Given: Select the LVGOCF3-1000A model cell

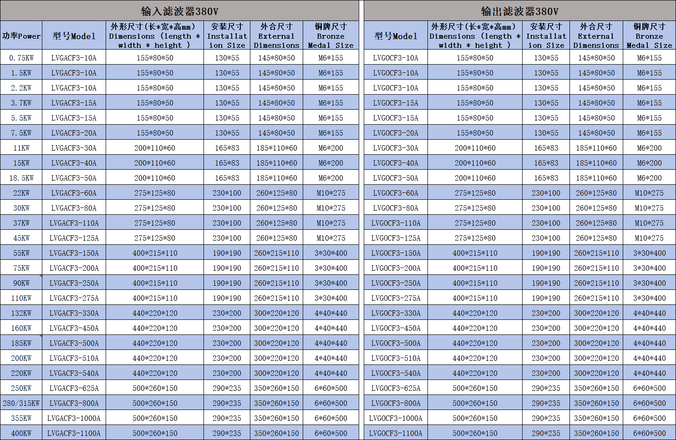Looking at the screenshot, I should coord(396,418).
